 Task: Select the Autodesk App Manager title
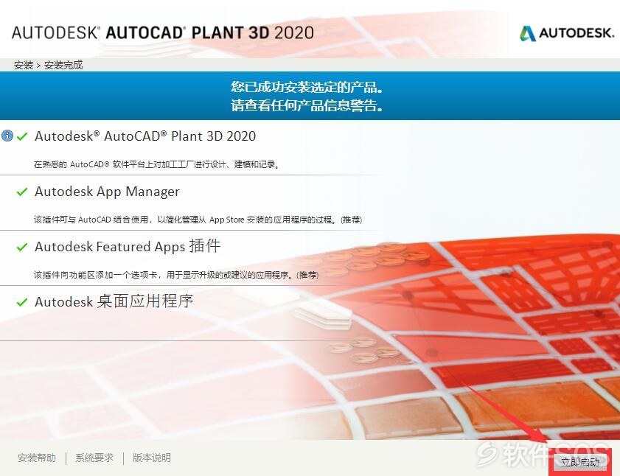coord(107,192)
